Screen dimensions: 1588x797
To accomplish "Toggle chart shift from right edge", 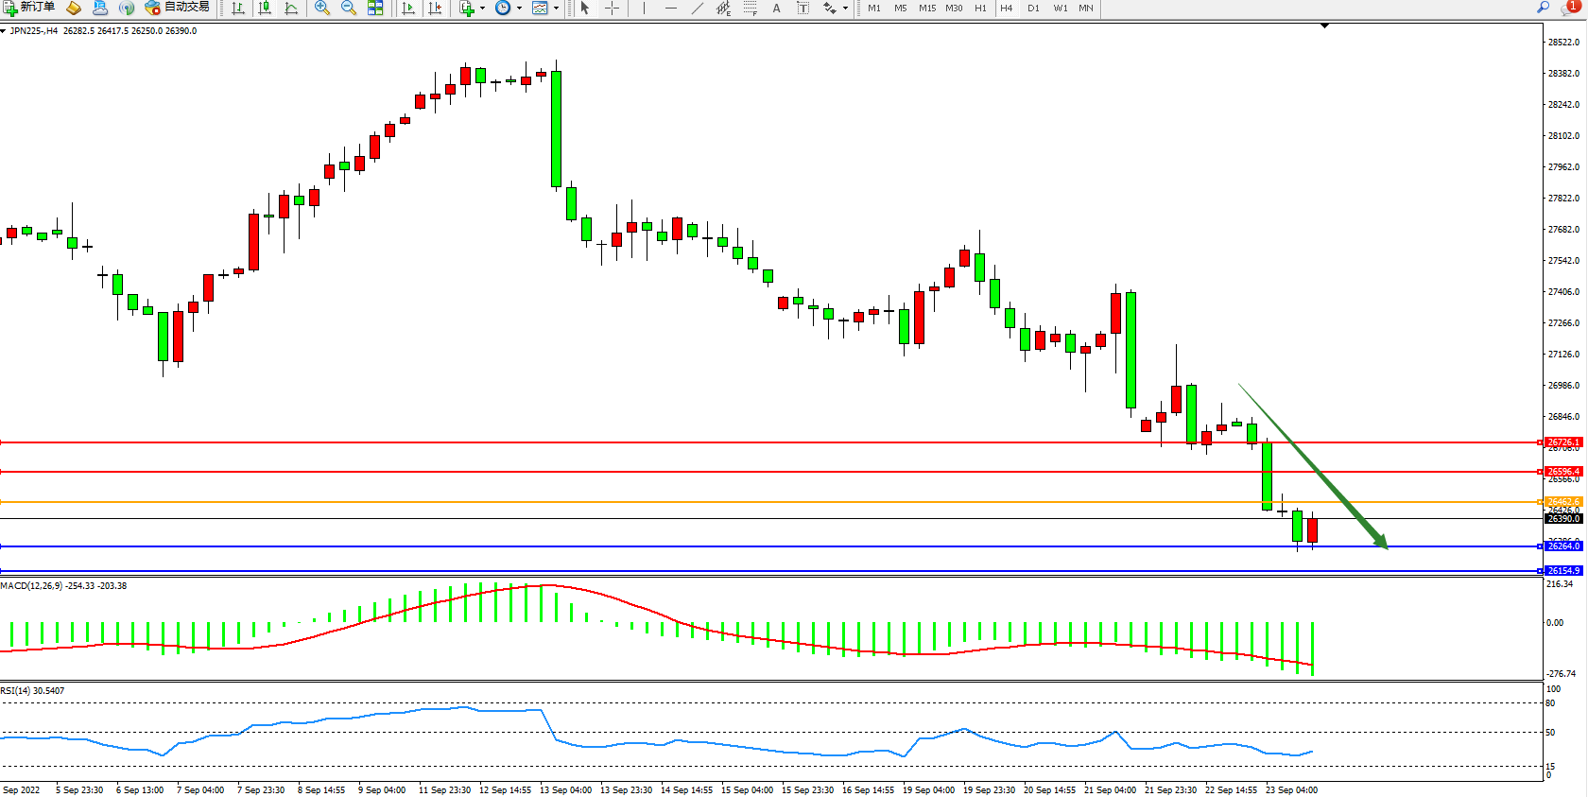I will pos(435,8).
